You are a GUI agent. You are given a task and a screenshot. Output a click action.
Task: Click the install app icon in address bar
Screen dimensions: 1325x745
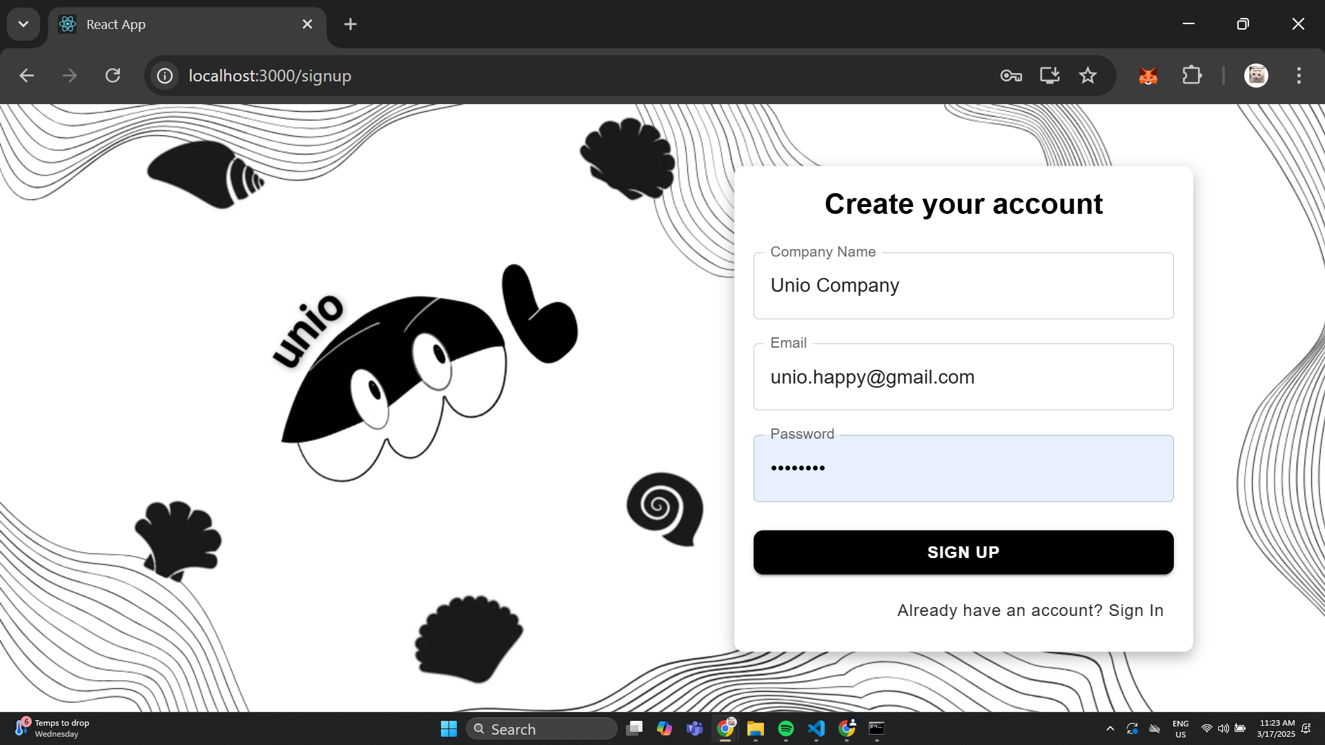click(1050, 75)
